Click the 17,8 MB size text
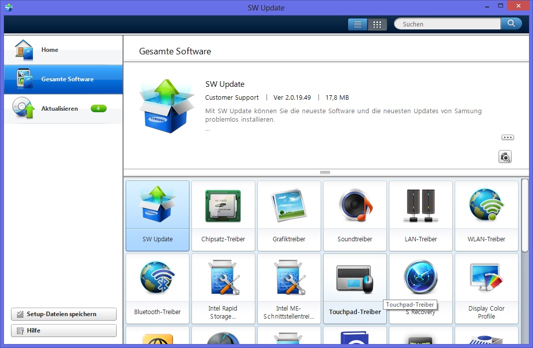533x348 pixels. point(337,98)
